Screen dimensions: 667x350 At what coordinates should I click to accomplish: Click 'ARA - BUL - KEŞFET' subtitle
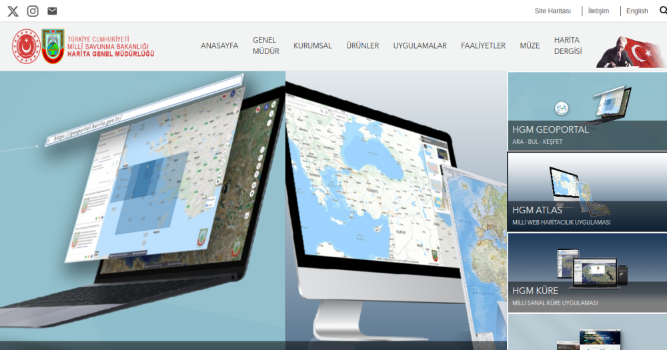(537, 141)
